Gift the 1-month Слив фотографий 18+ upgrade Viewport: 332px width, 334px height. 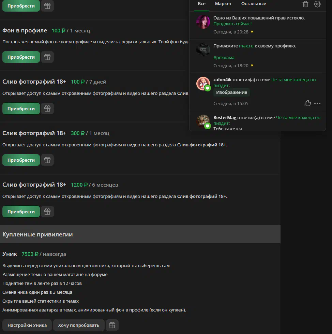47,160
